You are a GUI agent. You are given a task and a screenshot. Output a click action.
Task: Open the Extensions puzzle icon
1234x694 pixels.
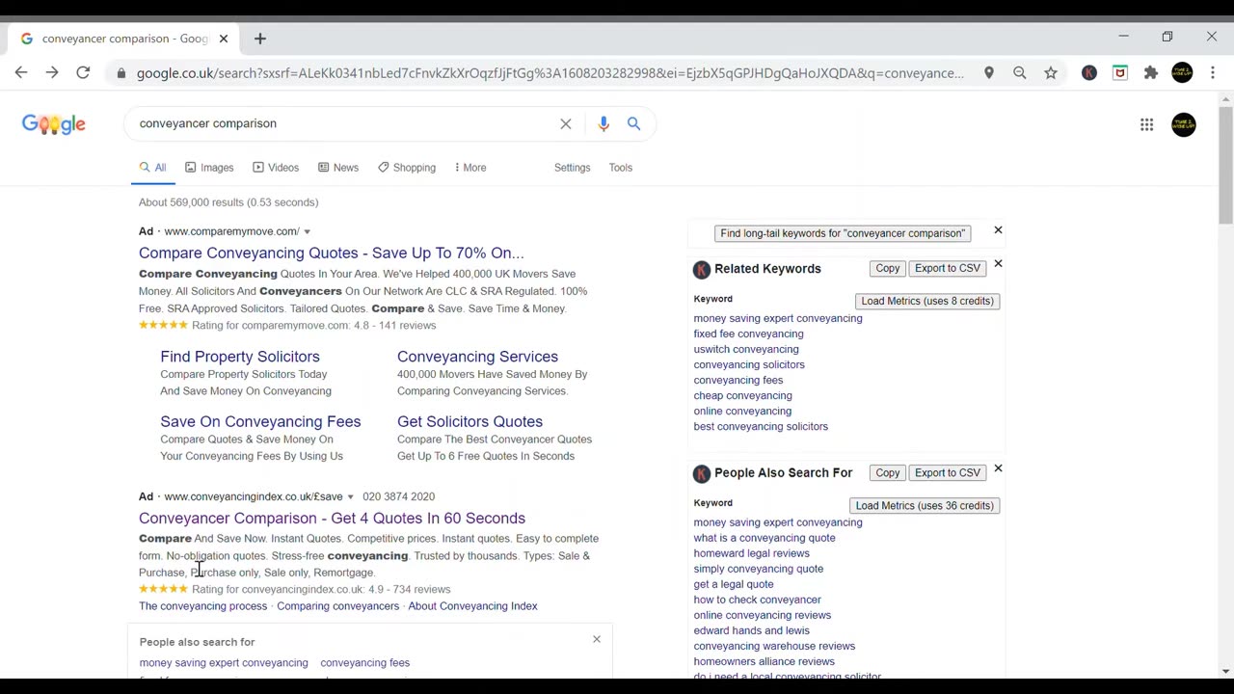coord(1151,72)
